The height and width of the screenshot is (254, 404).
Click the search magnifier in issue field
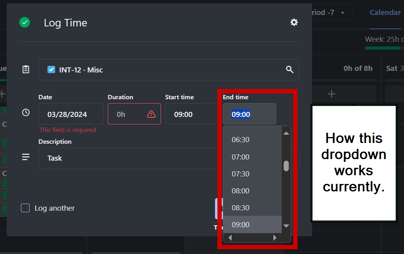[x=290, y=70]
